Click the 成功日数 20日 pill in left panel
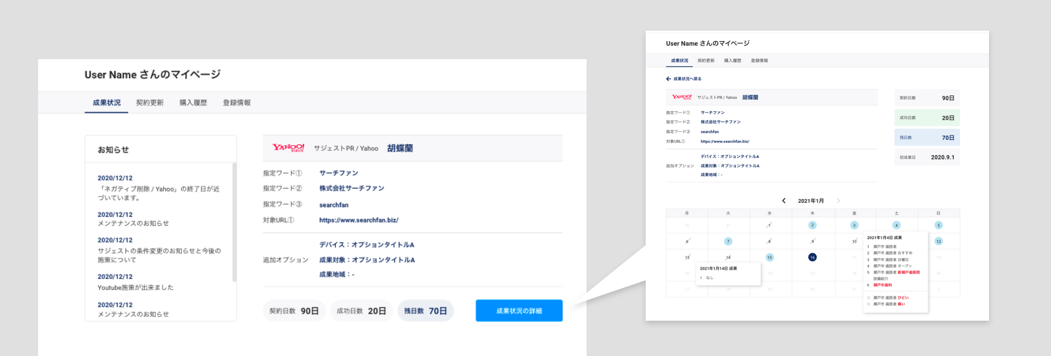Screen dimensions: 1051x356 coord(361,311)
